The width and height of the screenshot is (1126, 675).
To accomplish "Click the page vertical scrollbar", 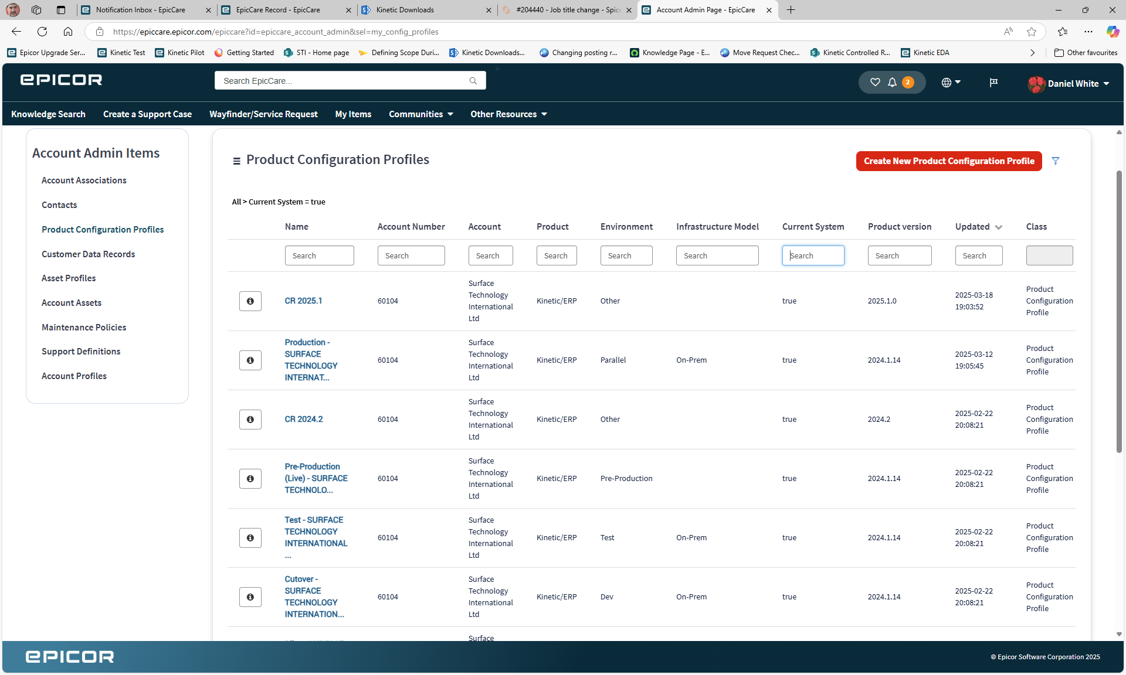I will click(1119, 311).
